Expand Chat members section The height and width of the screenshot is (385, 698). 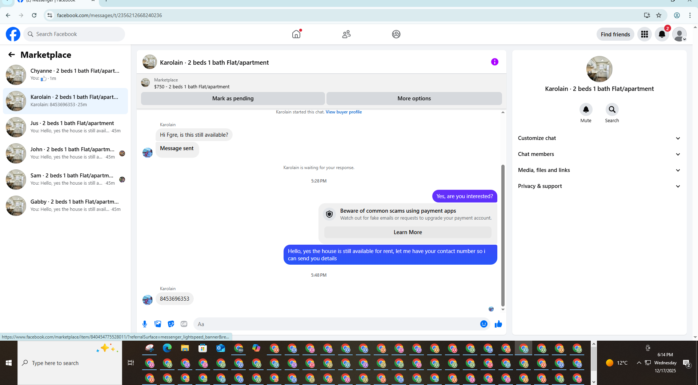click(x=599, y=154)
